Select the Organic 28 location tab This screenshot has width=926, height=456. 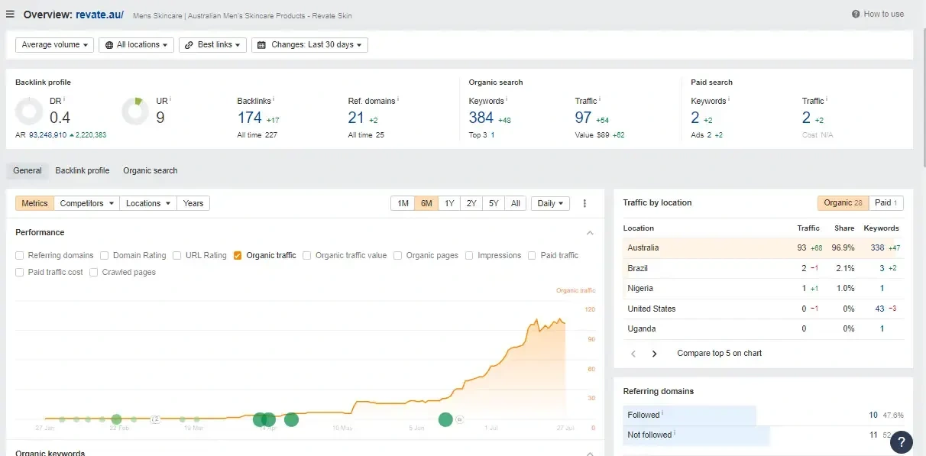coord(843,203)
